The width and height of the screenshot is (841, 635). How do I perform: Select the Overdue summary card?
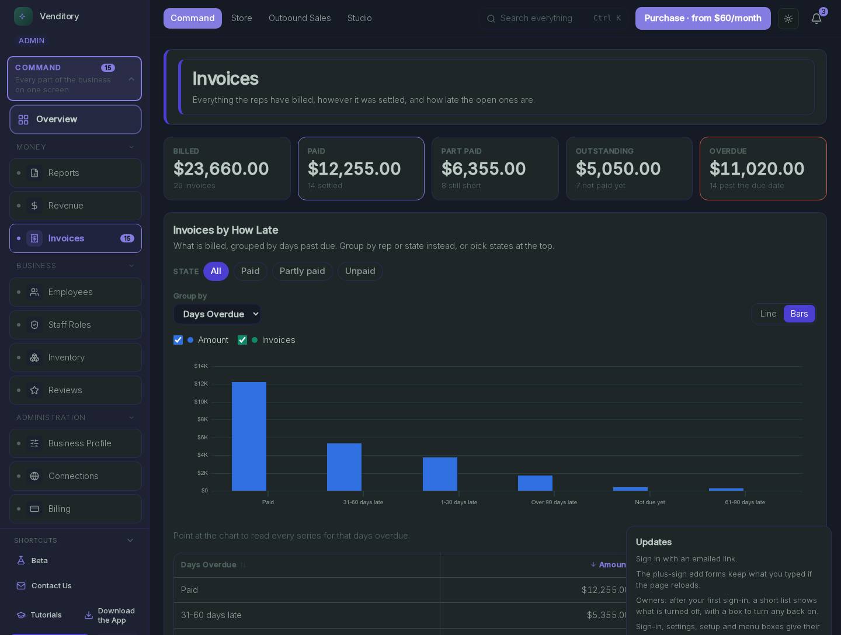[x=763, y=168]
